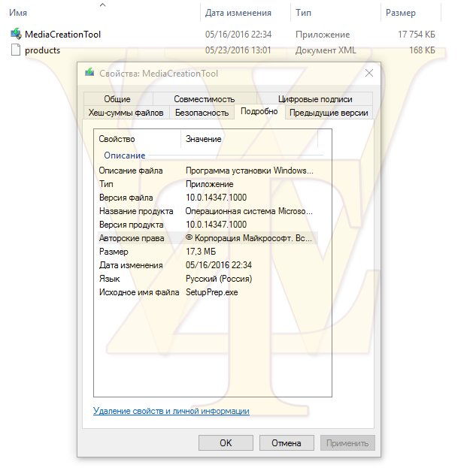The width and height of the screenshot is (473, 468).
Task: Select the MediaCreationTool file name
Action: pyautogui.click(x=62, y=34)
